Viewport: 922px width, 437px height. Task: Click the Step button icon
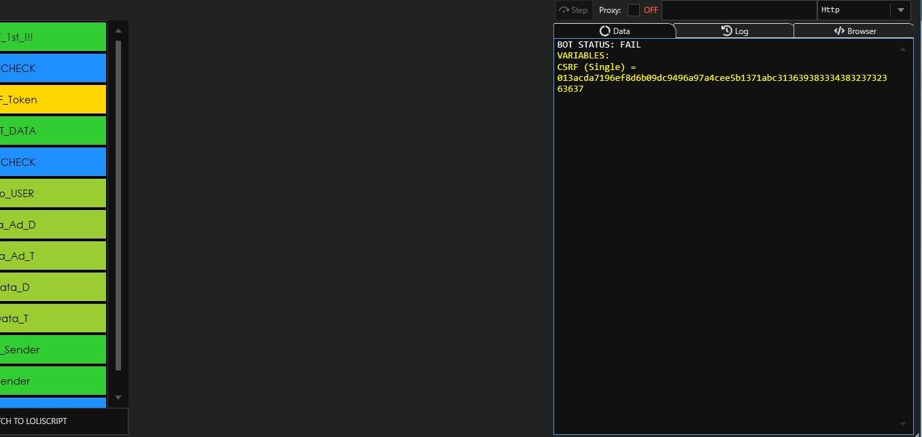coord(564,10)
